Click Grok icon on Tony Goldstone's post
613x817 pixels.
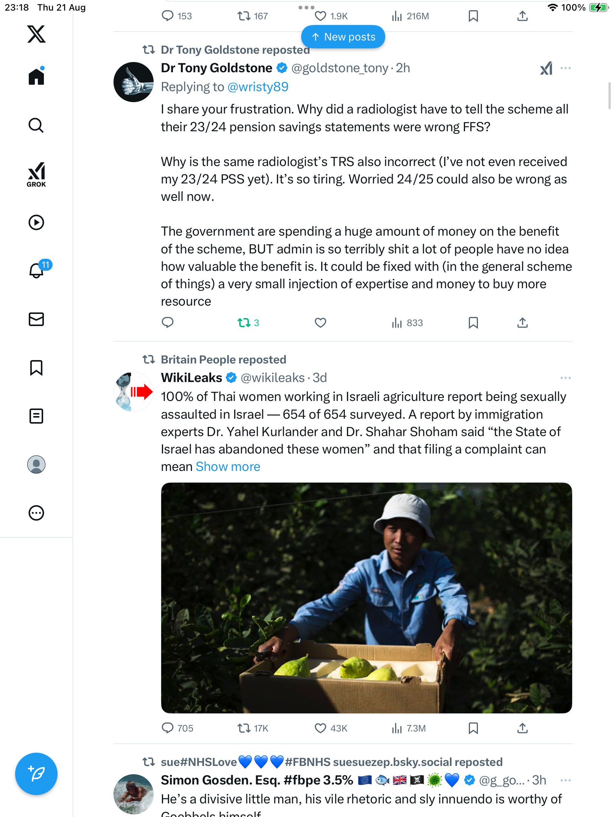point(546,68)
